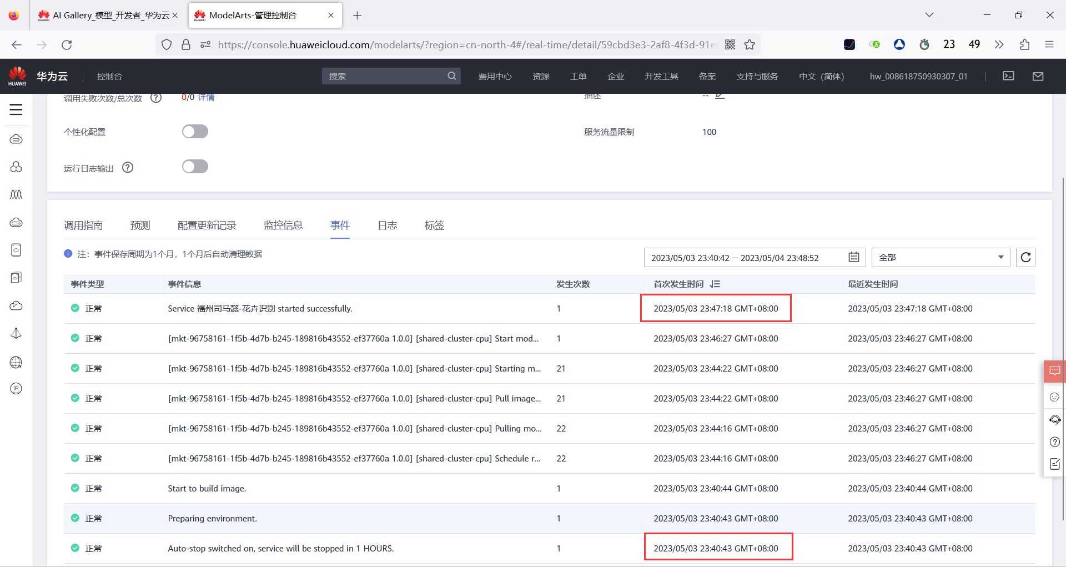Open the calendar icon in date range
1066x567 pixels.
coord(854,257)
